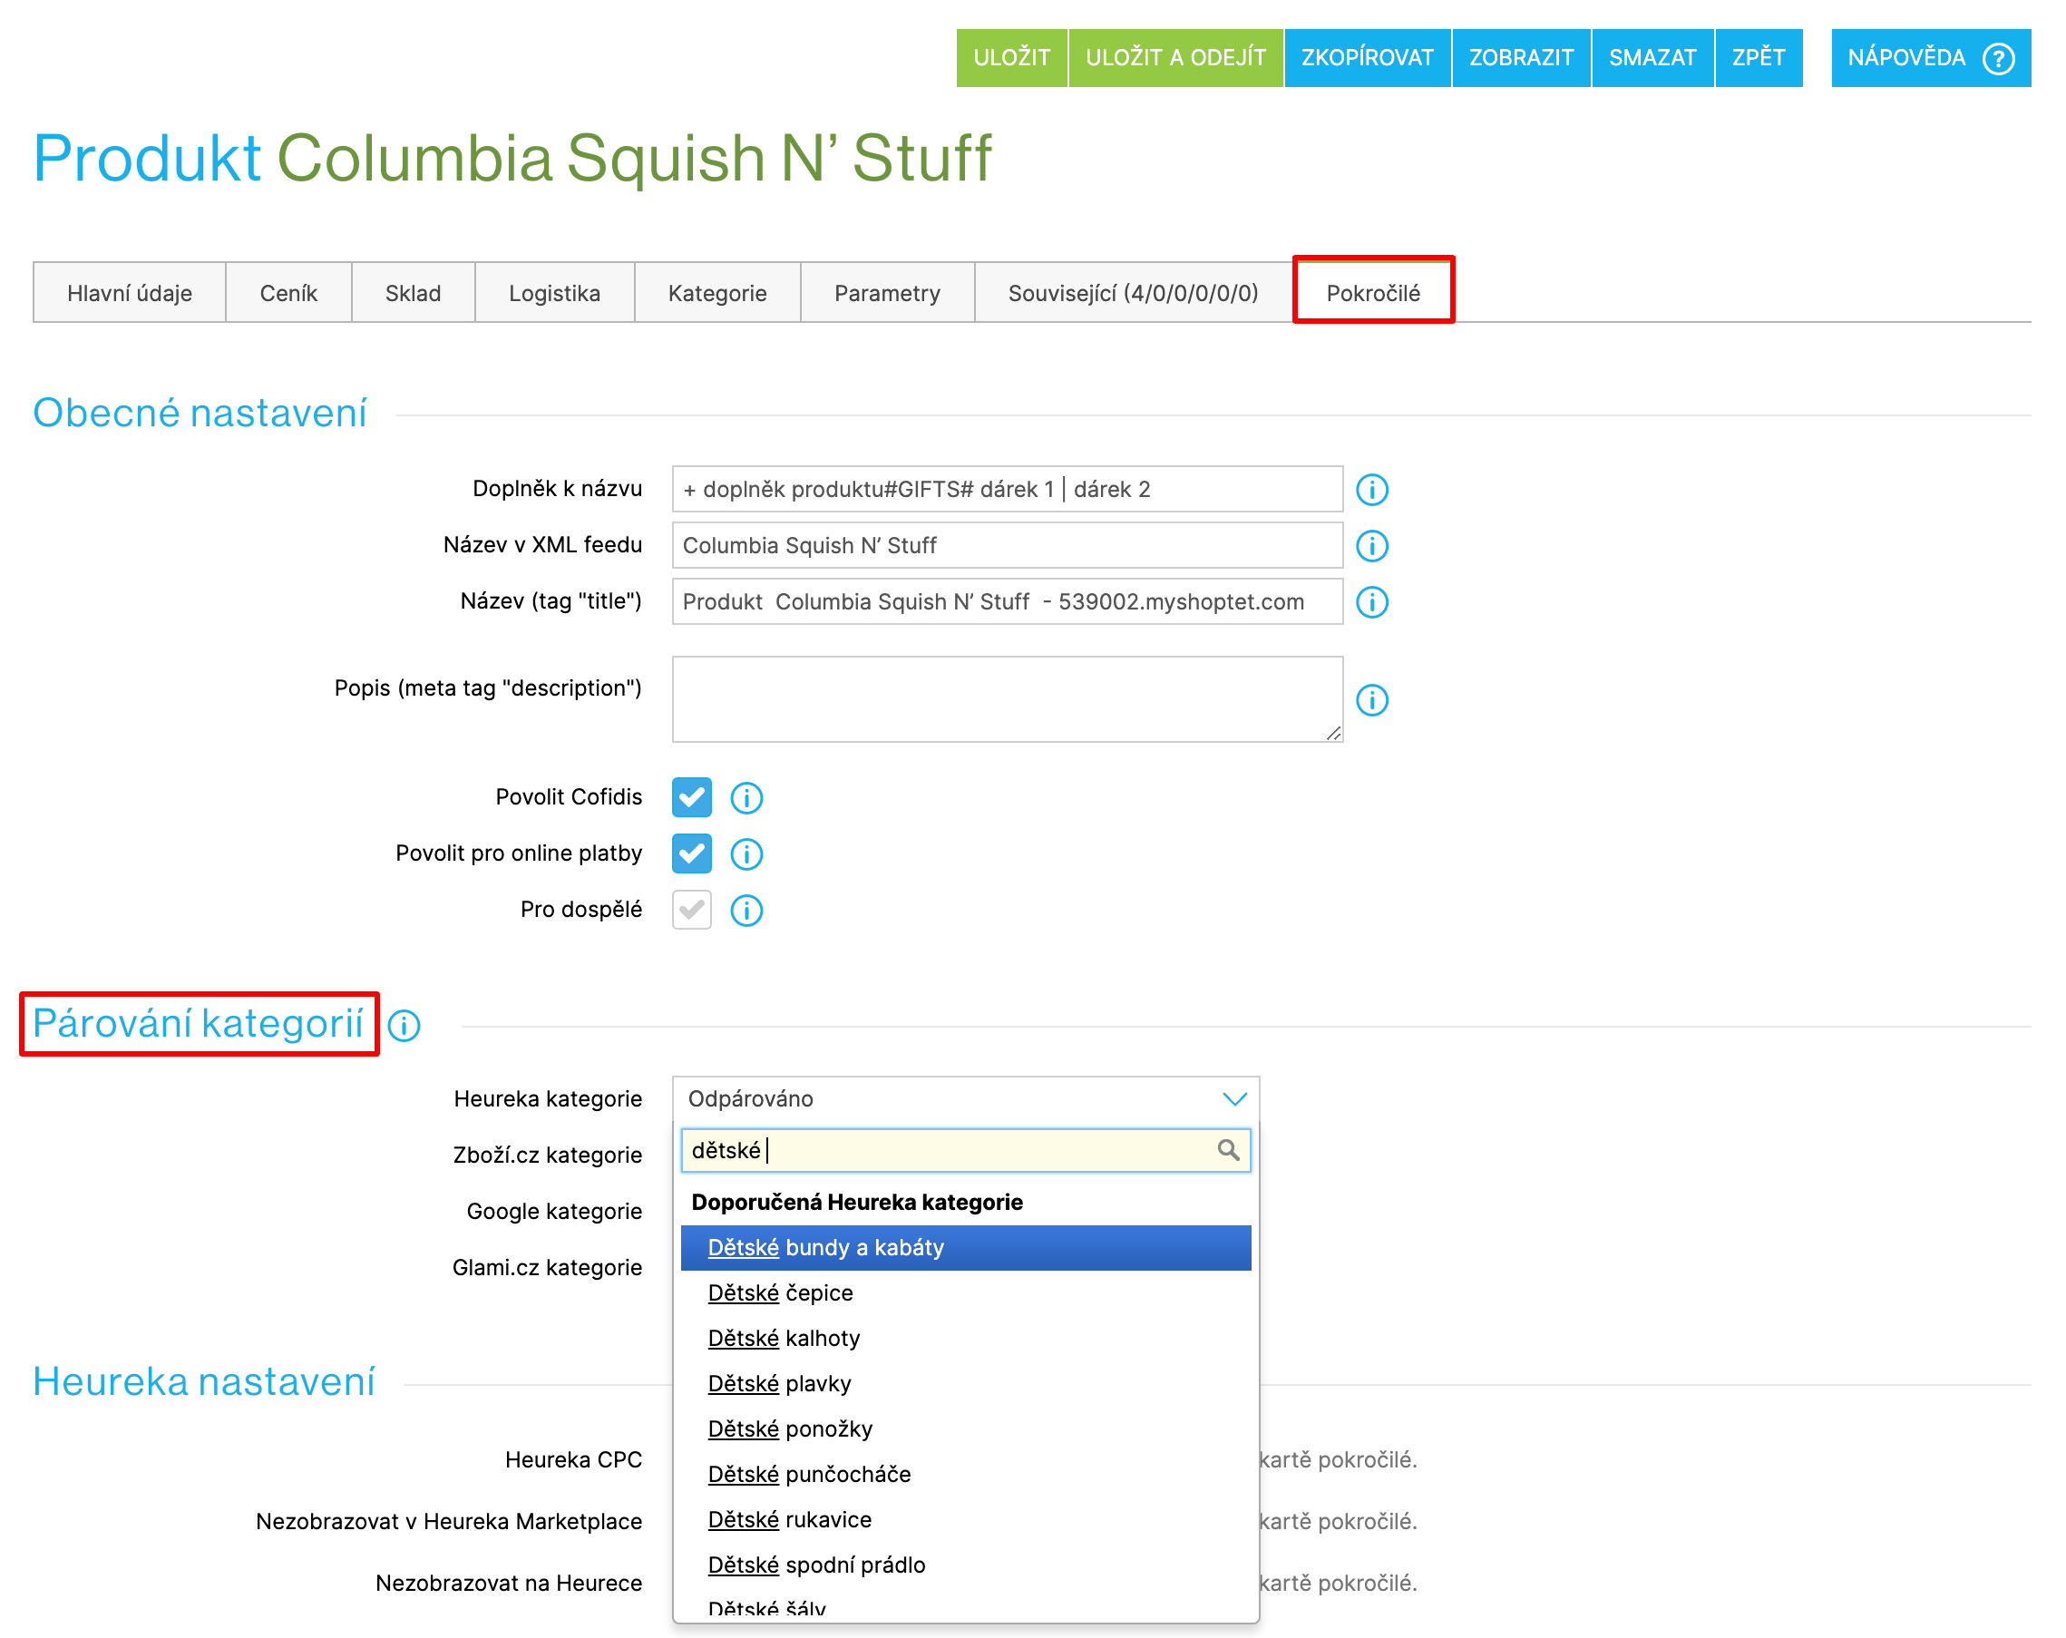Screen dimensions: 2066x1638
Task: Select Dětské punčocháče option
Action: [x=965, y=1474]
